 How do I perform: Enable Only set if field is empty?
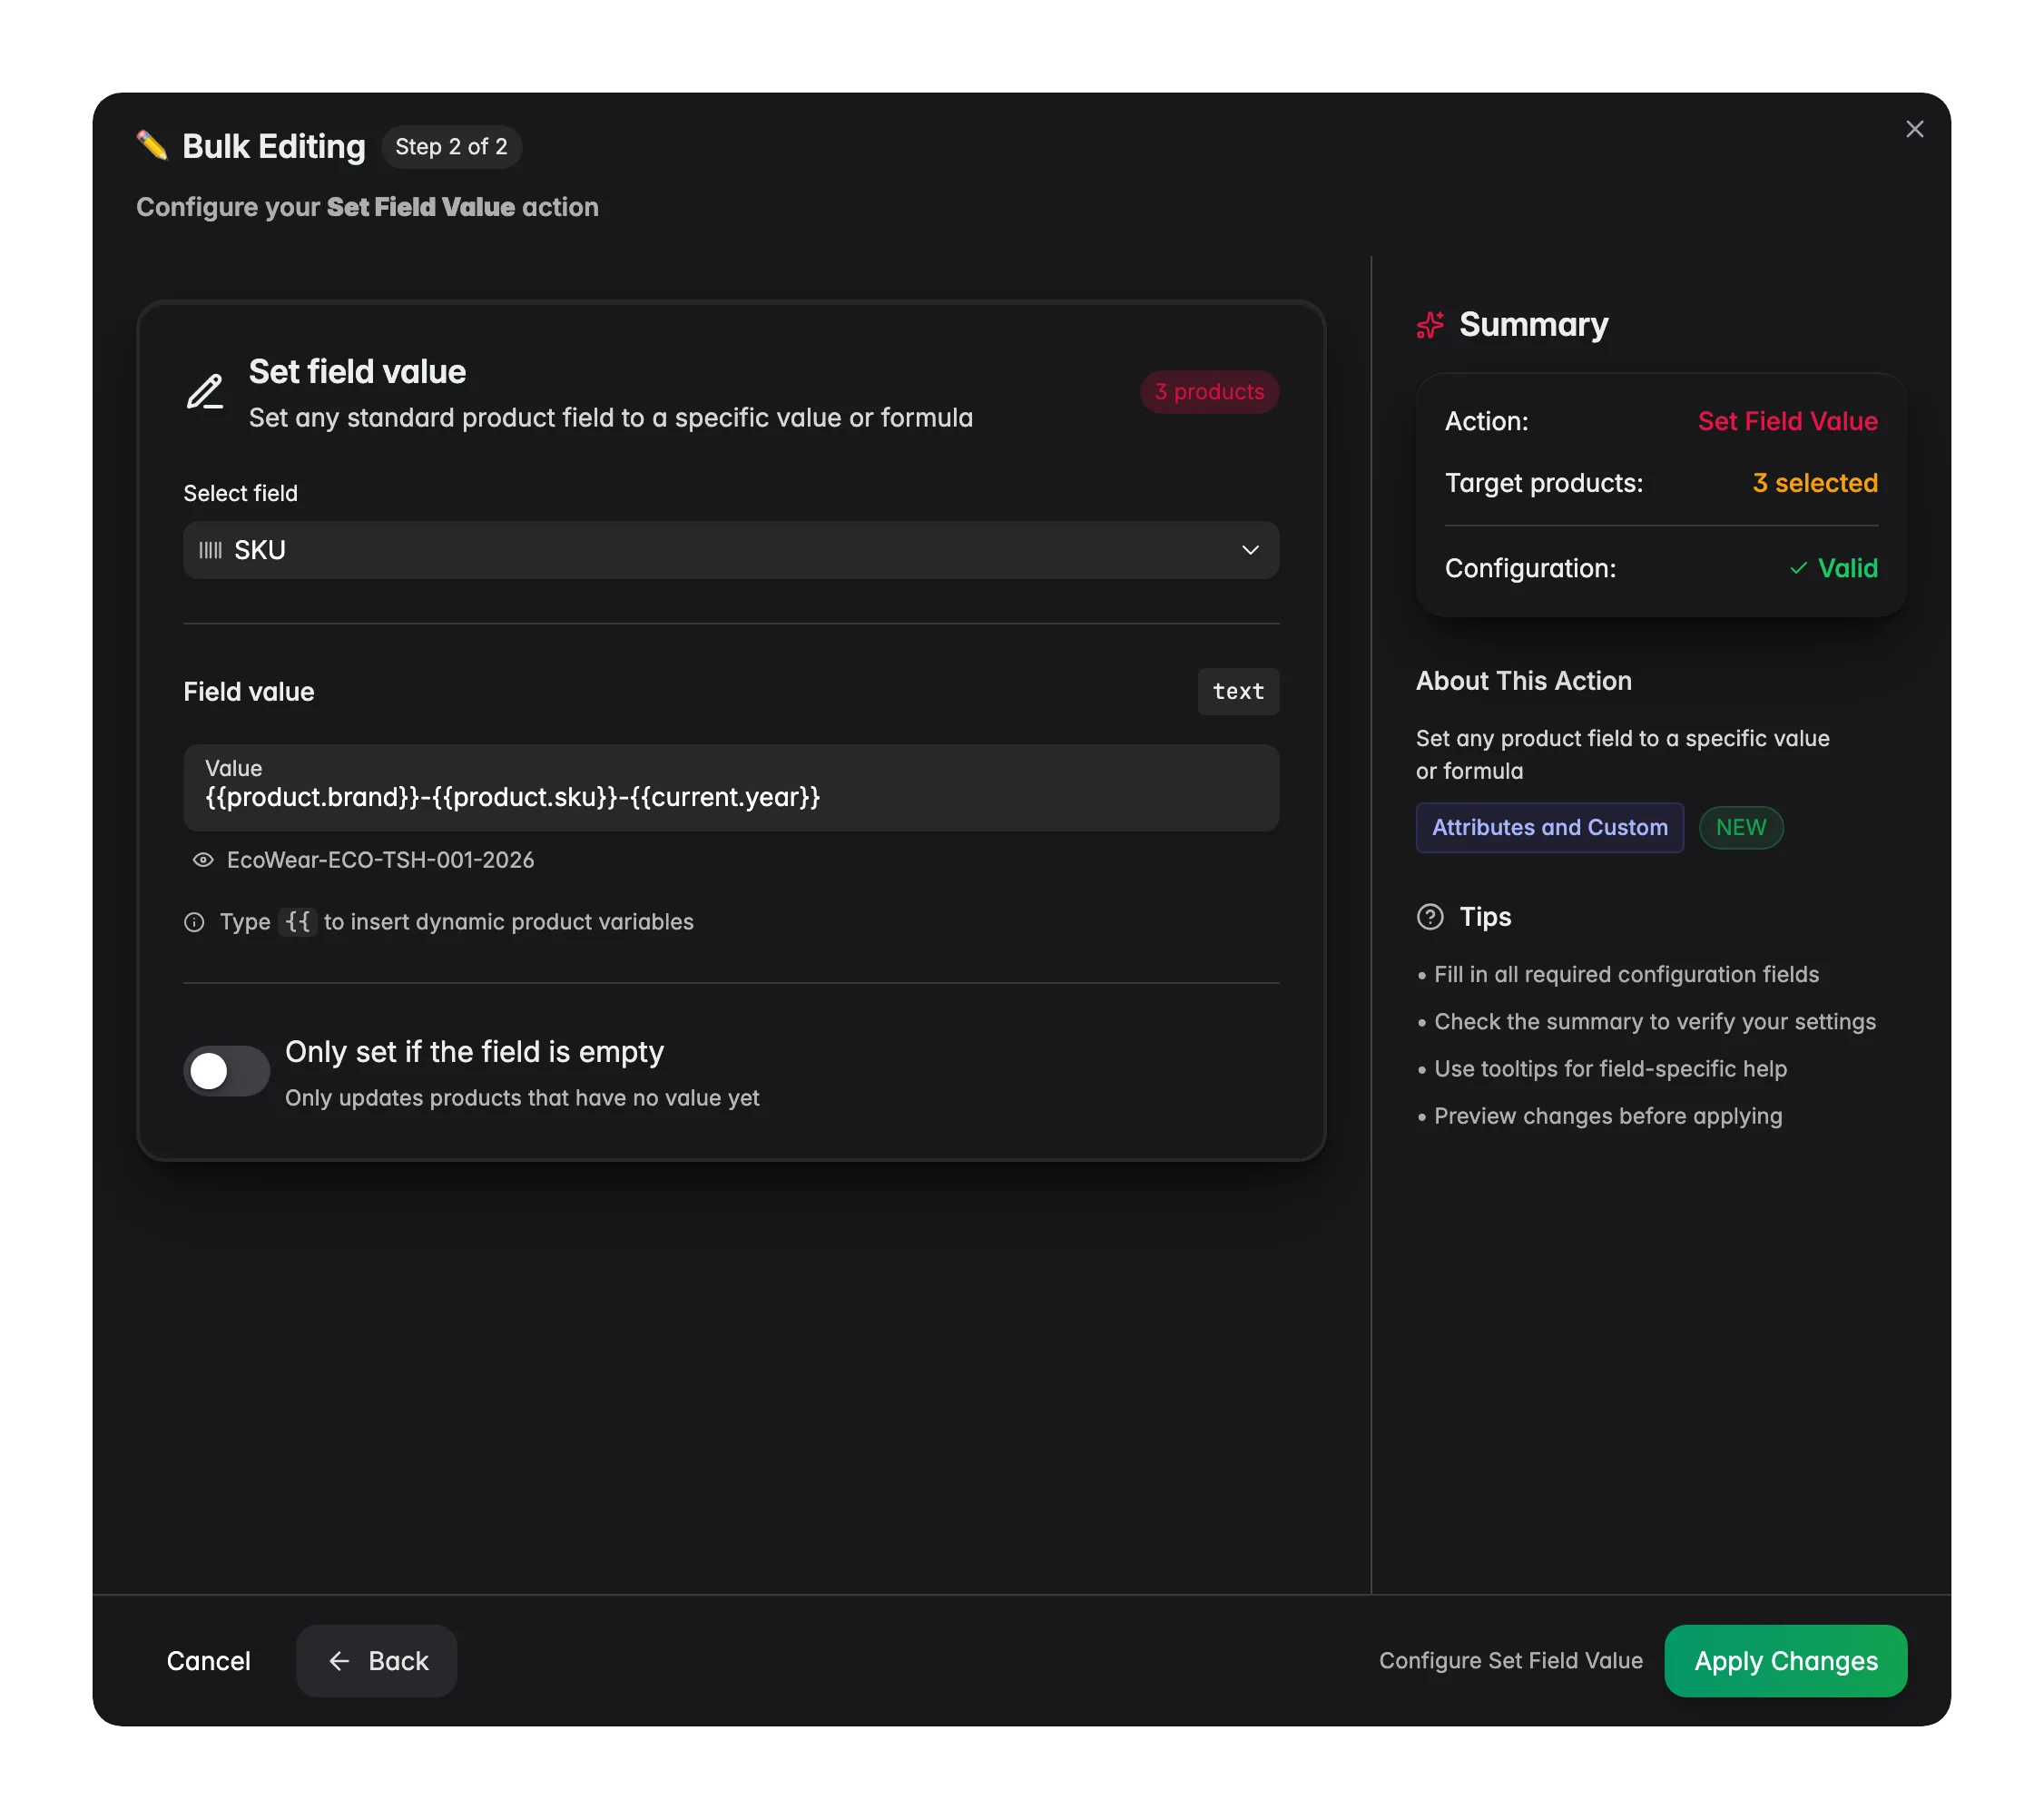(226, 1071)
